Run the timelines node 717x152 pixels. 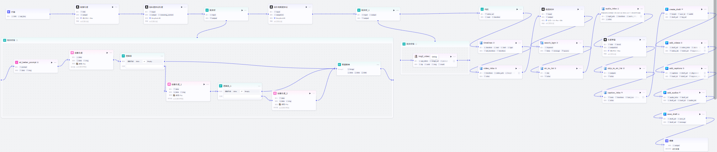pyautogui.click(x=516, y=43)
